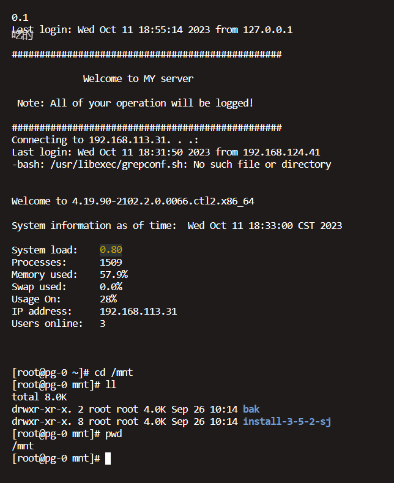The width and height of the screenshot is (394, 483).
Task: Click the blue "bak" directory name
Action: click(x=251, y=410)
